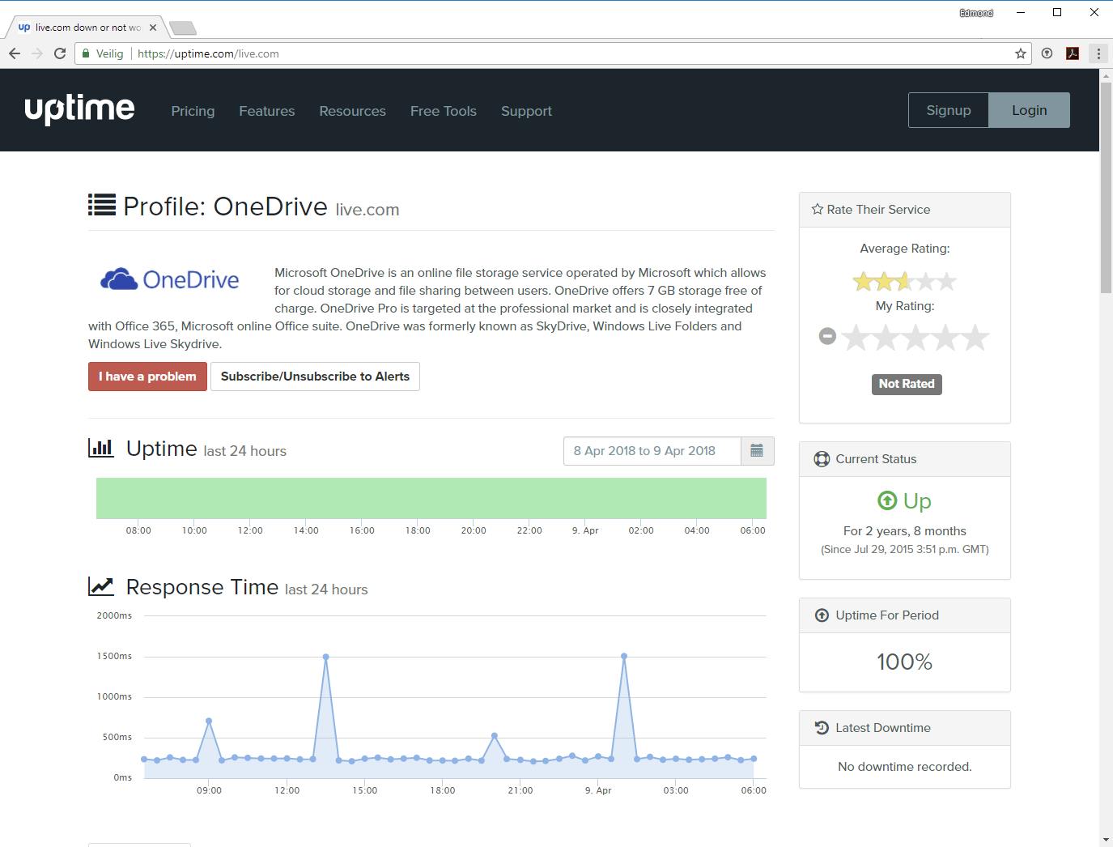Click the address bar URL
The image size is (1113, 847).
tap(208, 53)
